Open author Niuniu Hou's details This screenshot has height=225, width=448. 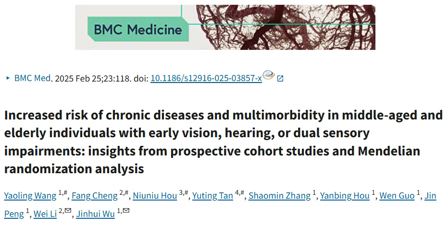pyautogui.click(x=155, y=196)
